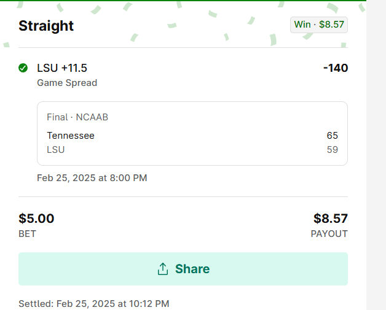This screenshot has height=310, width=386.
Task: Select the LSU team name in scorebox
Action: (56, 149)
